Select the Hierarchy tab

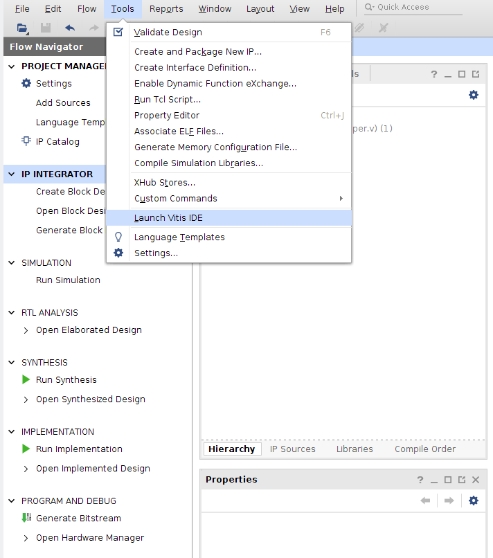tap(232, 449)
